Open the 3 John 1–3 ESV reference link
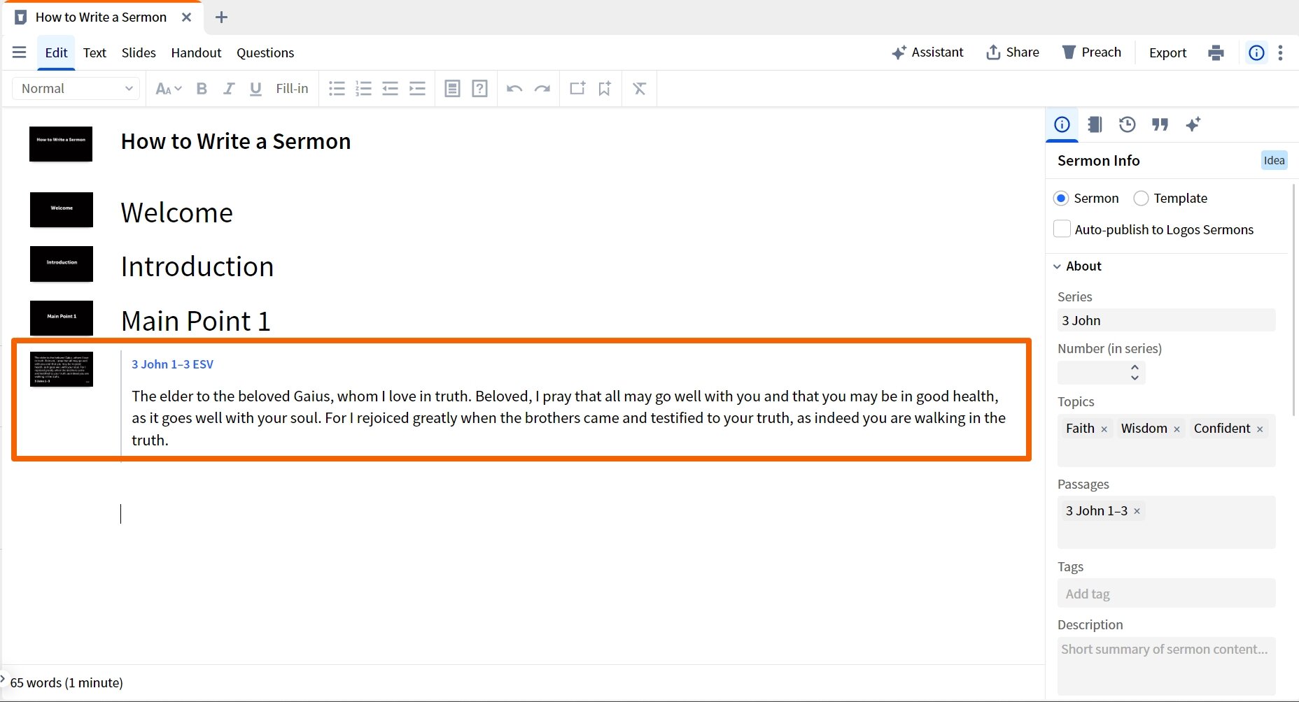1299x702 pixels. pyautogui.click(x=172, y=364)
